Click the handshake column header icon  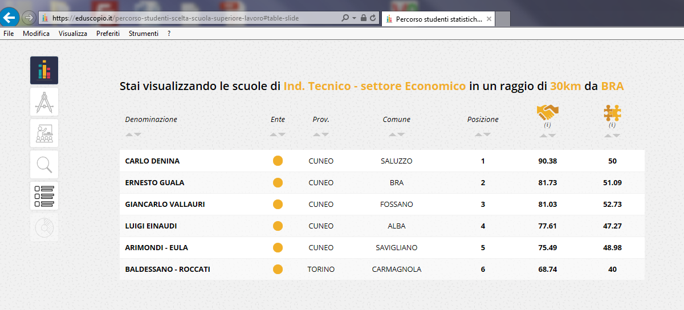pos(547,112)
